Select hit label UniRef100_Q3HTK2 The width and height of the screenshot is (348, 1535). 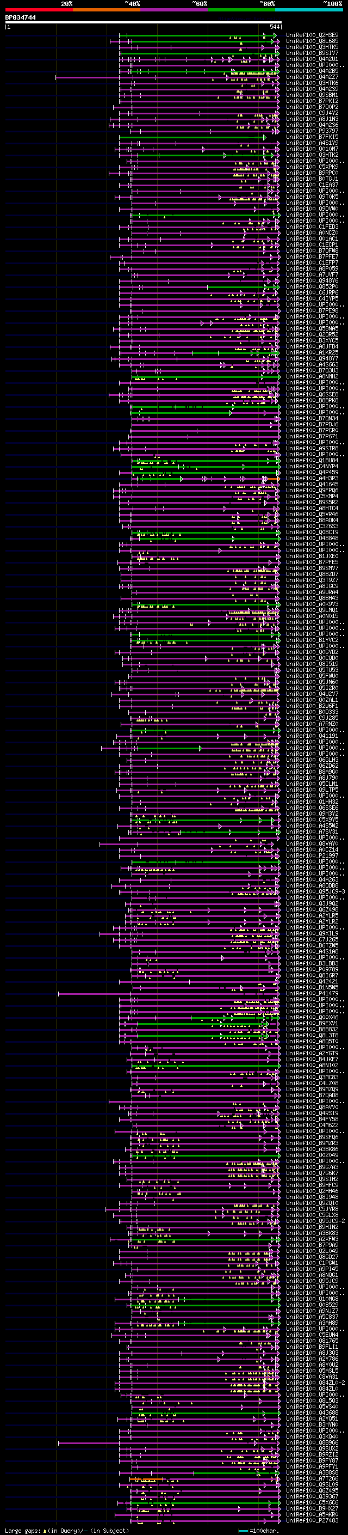(312, 155)
